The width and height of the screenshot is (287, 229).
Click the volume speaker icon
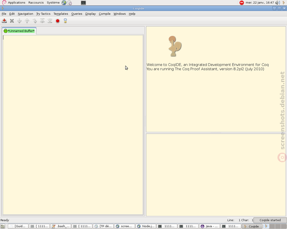click(277, 3)
